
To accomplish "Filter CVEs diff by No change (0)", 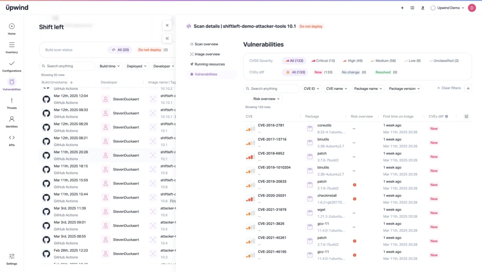I will [354, 72].
